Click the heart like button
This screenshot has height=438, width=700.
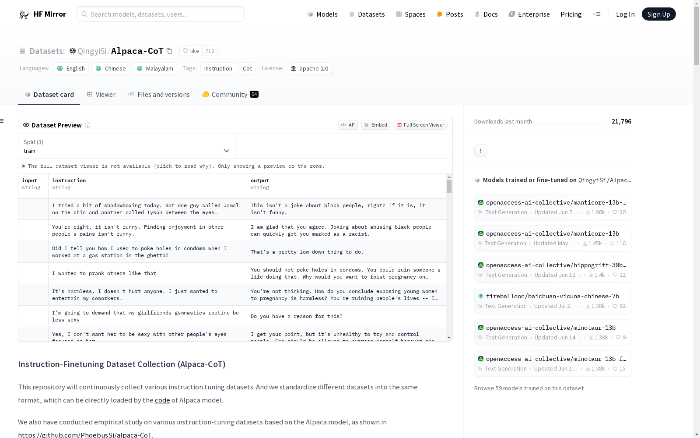point(191,51)
